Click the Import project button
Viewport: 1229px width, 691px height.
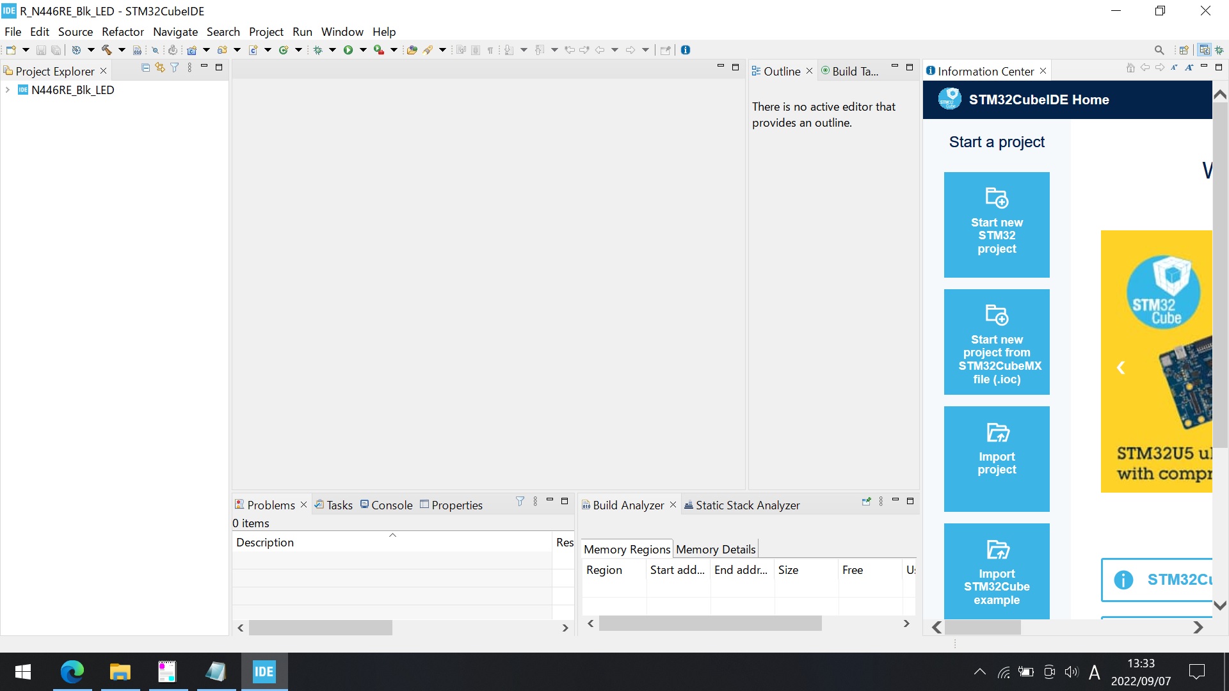997,458
